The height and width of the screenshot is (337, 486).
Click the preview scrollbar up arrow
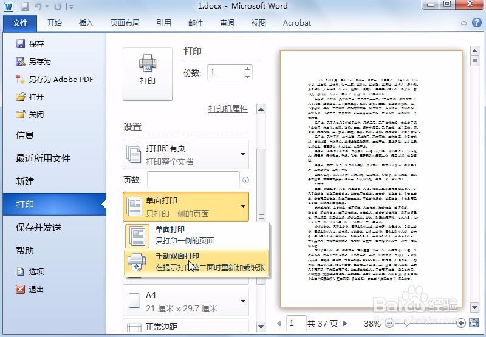point(474,50)
